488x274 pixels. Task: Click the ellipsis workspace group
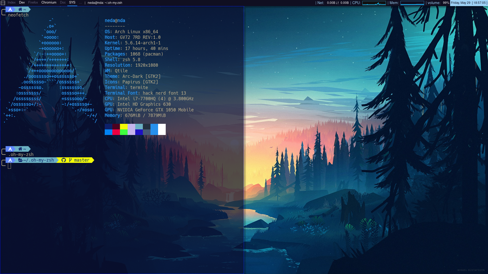pos(81,3)
